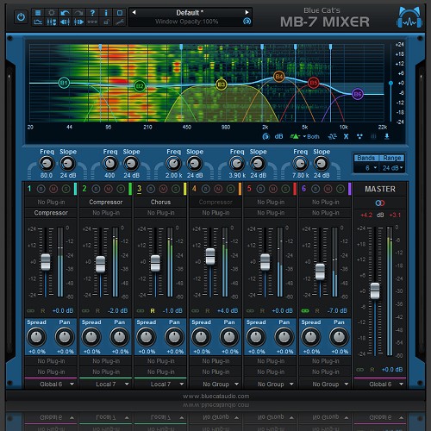Toggle the filter curves display icon
The image size is (431, 431).
tap(333, 136)
